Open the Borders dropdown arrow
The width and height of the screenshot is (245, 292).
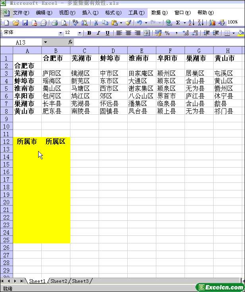coord(233,33)
